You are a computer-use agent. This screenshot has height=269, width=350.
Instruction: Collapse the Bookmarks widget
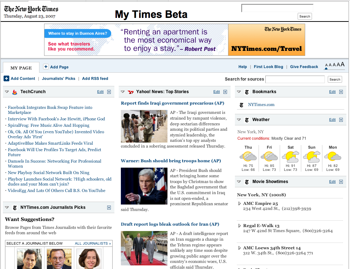239,92
